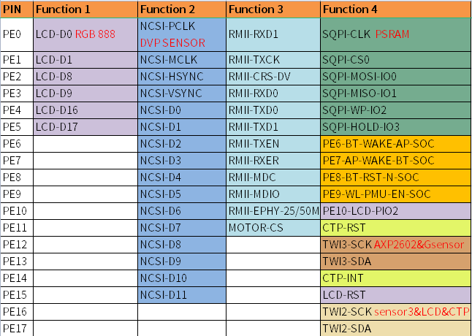Select the PE17 pin cell

[16, 328]
